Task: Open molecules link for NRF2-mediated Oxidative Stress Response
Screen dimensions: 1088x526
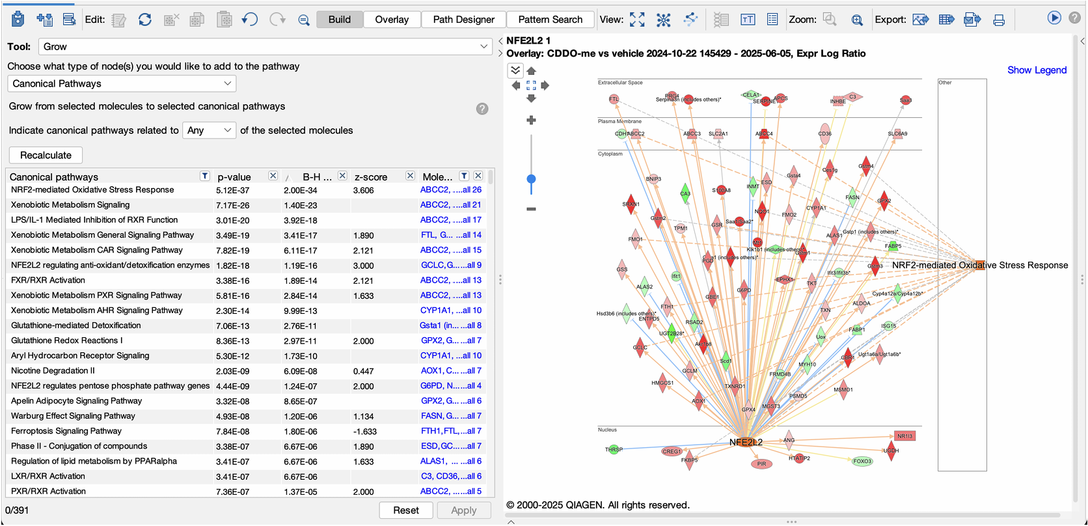Action: coord(451,190)
